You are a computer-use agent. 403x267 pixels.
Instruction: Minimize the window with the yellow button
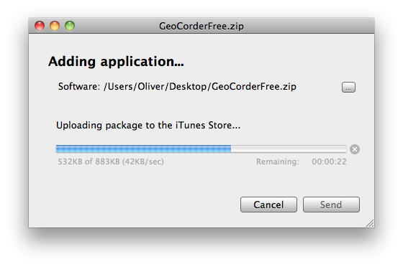55,26
